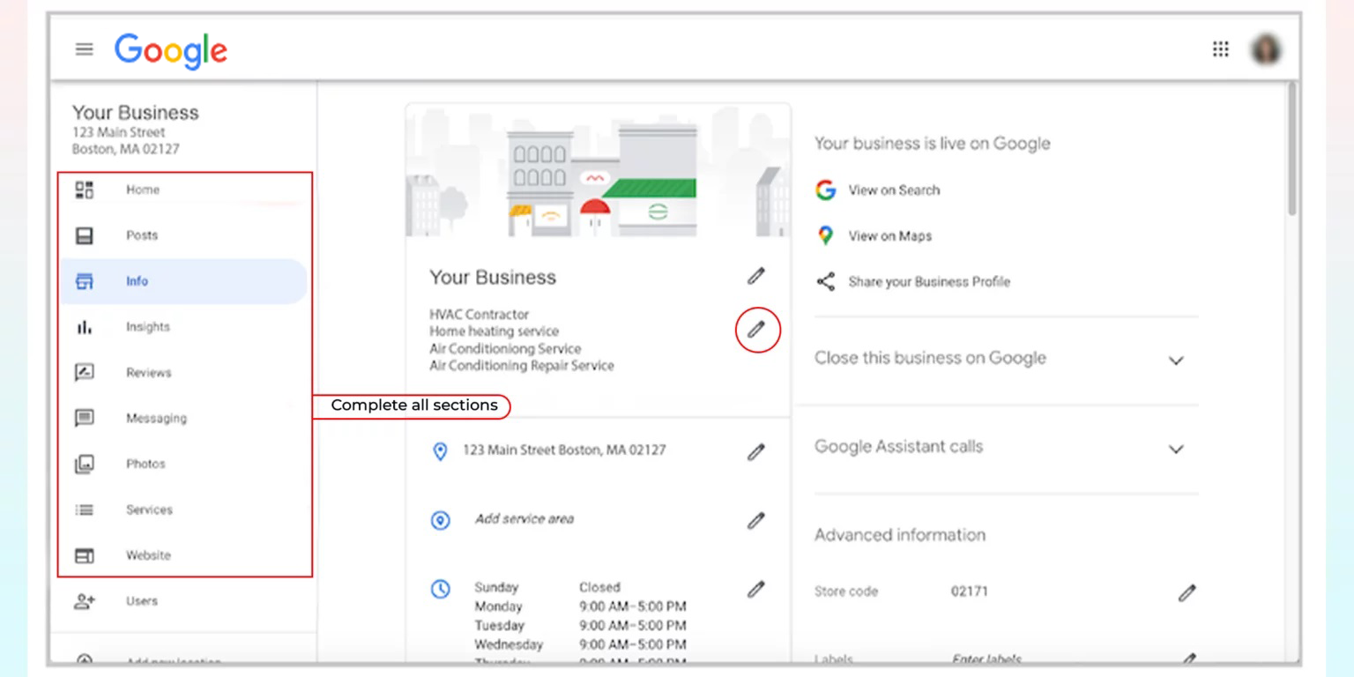Edit the business name with pencil icon
1354x677 pixels.
756,276
